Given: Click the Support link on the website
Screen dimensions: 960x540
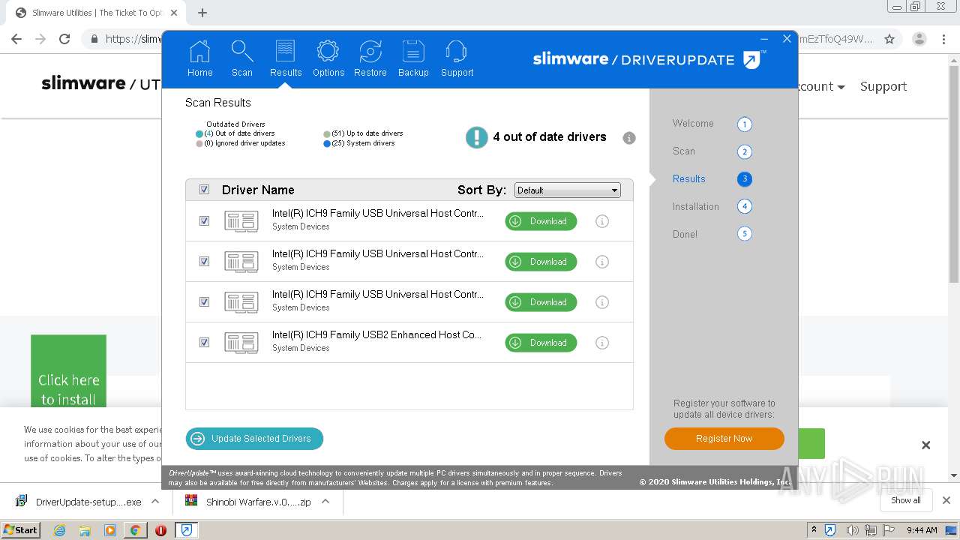Looking at the screenshot, I should tap(883, 86).
